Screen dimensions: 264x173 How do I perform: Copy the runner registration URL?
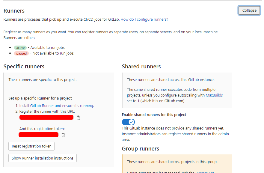(x=78, y=118)
